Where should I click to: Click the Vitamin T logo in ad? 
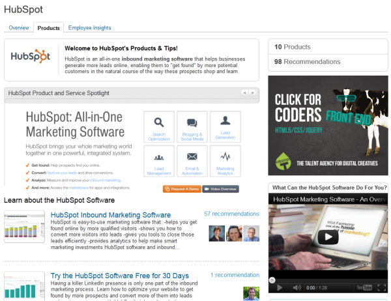pyautogui.click(x=283, y=161)
